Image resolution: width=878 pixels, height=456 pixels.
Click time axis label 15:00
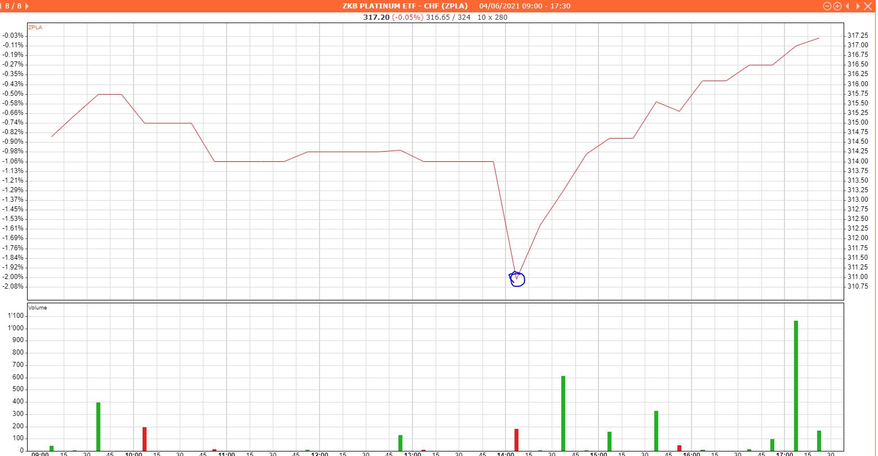point(598,453)
